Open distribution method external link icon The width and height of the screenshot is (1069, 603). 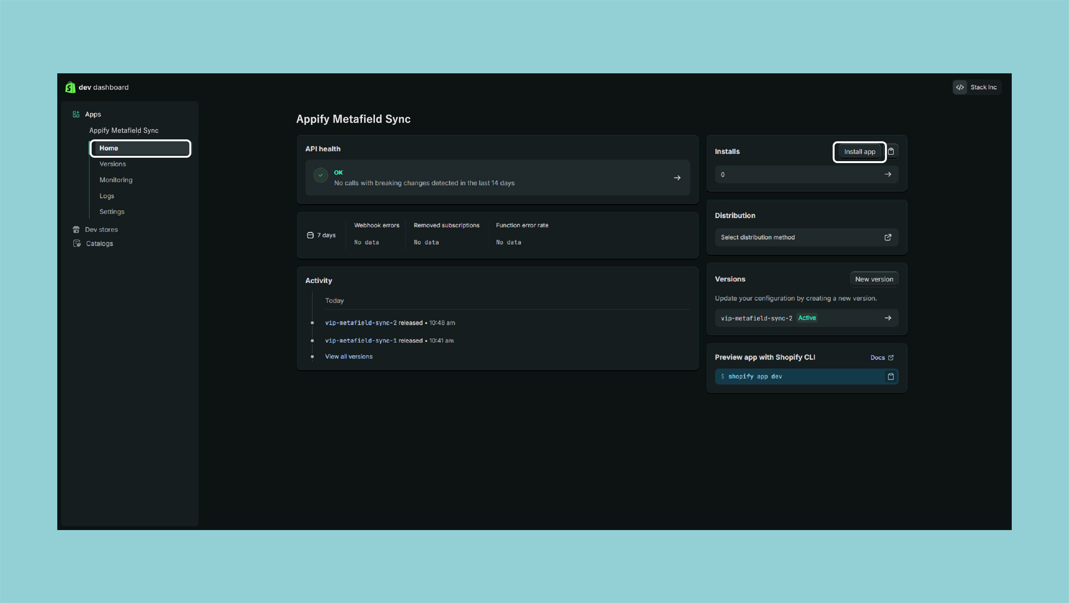(888, 238)
